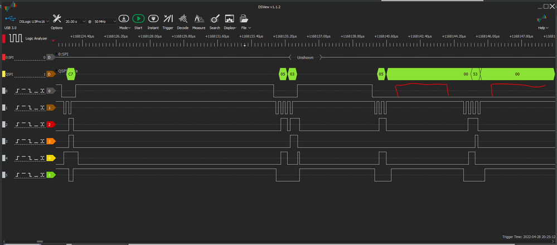This screenshot has height=245, width=557.
Task: Click the small icon beside the 50 MHz box
Action: coord(90,22)
